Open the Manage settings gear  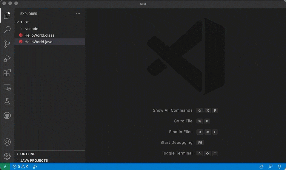(x=7, y=156)
